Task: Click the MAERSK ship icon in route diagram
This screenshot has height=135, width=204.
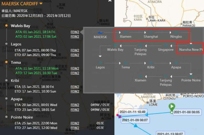Action: (x=100, y=32)
